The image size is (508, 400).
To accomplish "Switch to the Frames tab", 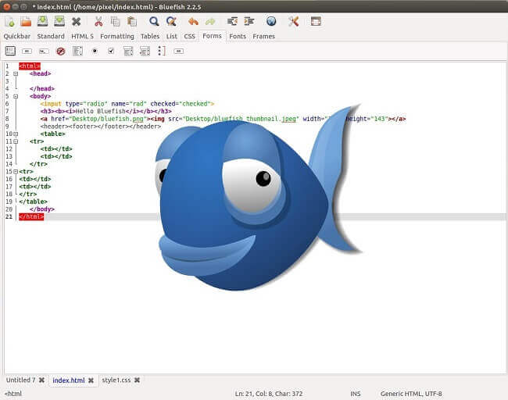I will [263, 36].
